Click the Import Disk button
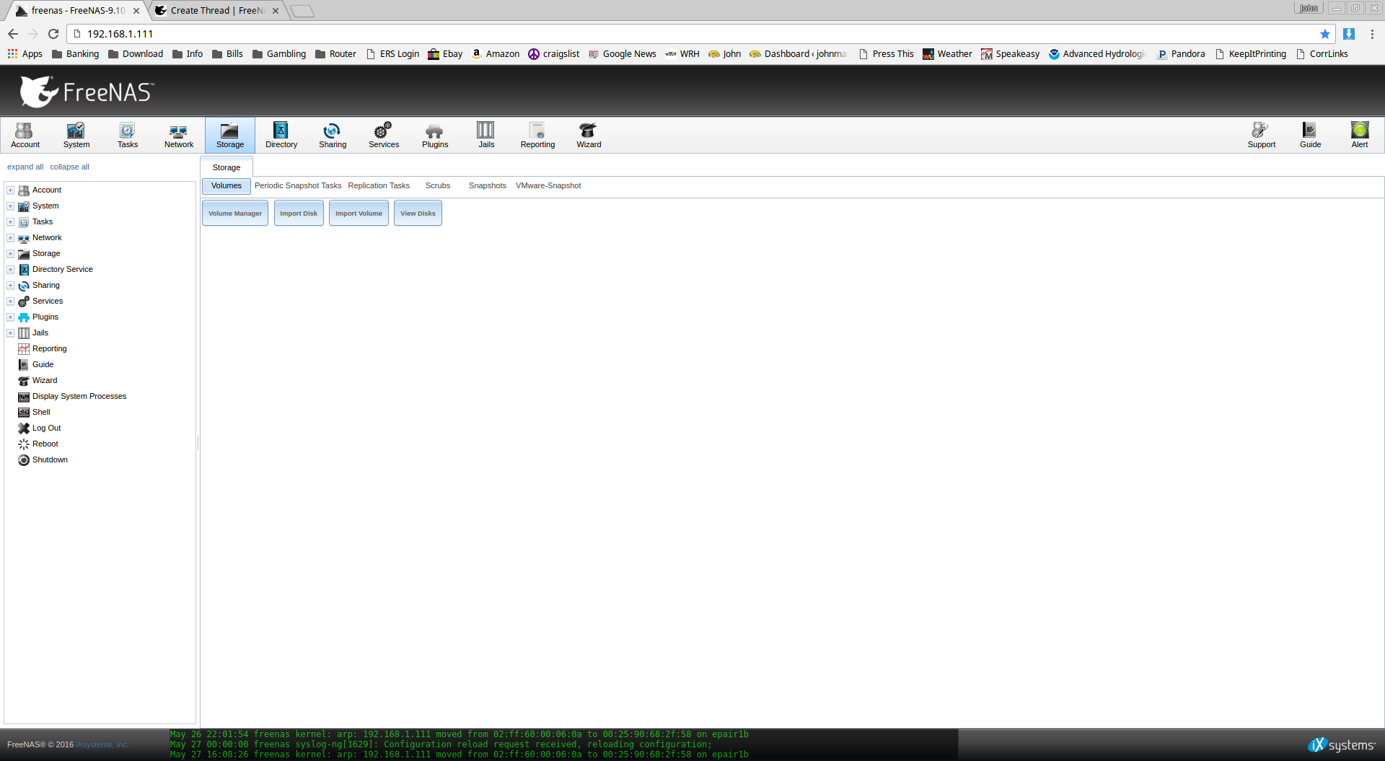This screenshot has height=761, width=1385. (299, 214)
